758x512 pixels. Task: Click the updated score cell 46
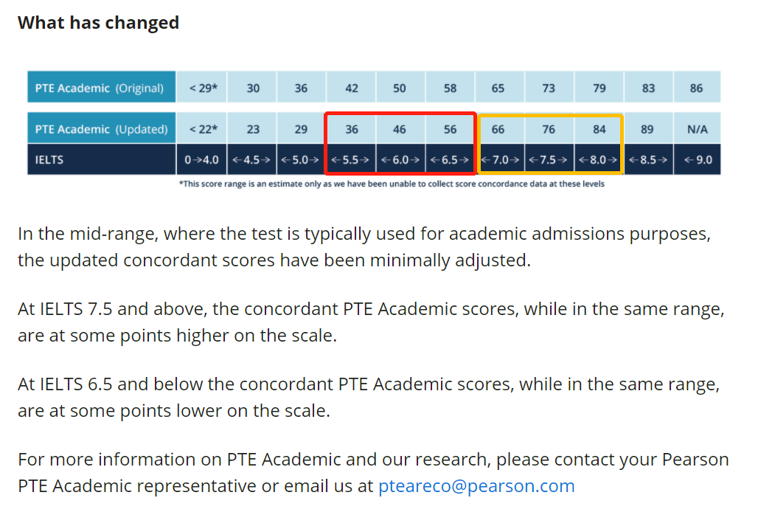point(400,129)
